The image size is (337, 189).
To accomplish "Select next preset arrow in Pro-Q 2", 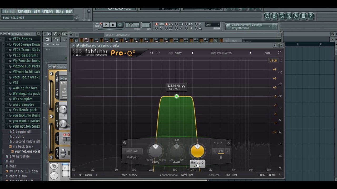I will [250, 53].
